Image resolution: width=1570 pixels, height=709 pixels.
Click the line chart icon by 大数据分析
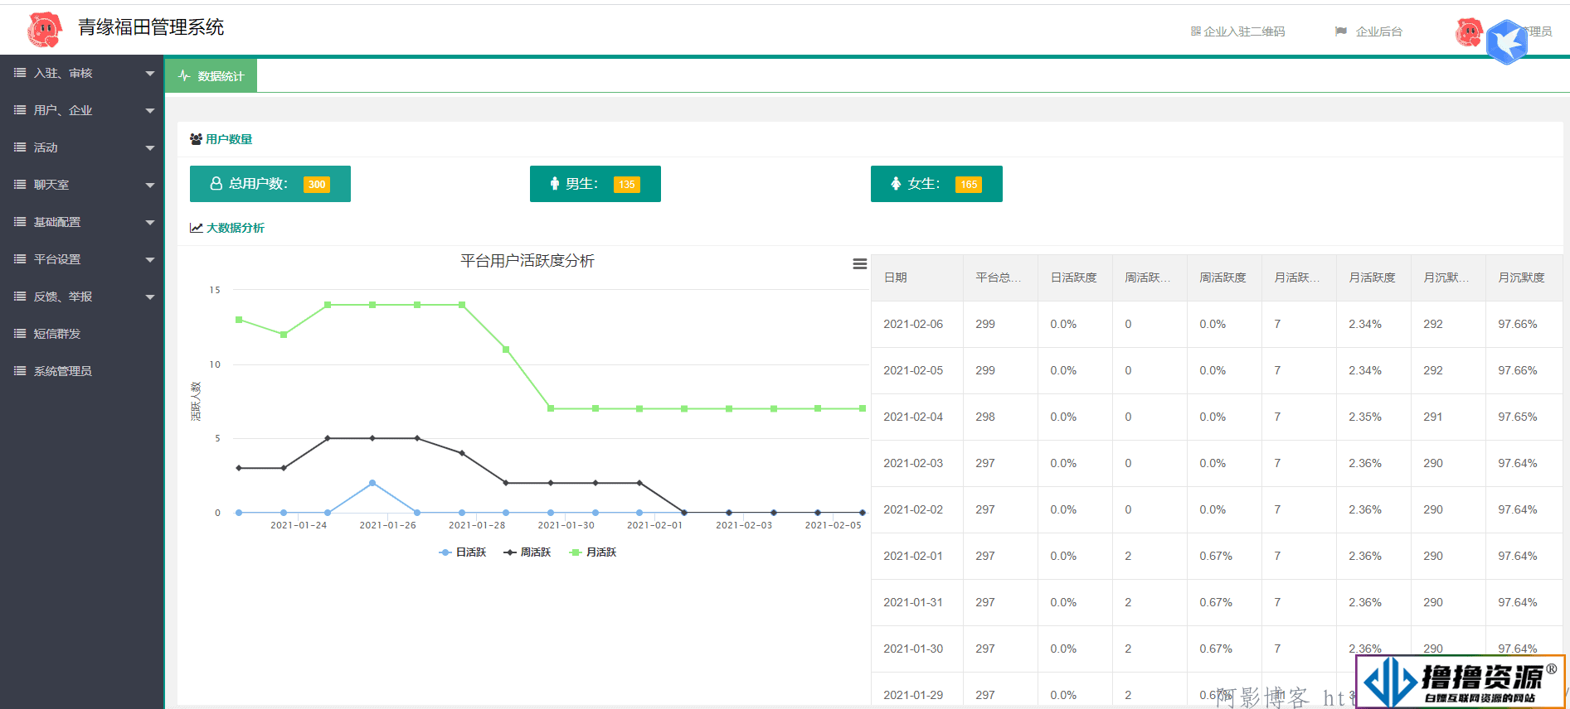click(197, 228)
